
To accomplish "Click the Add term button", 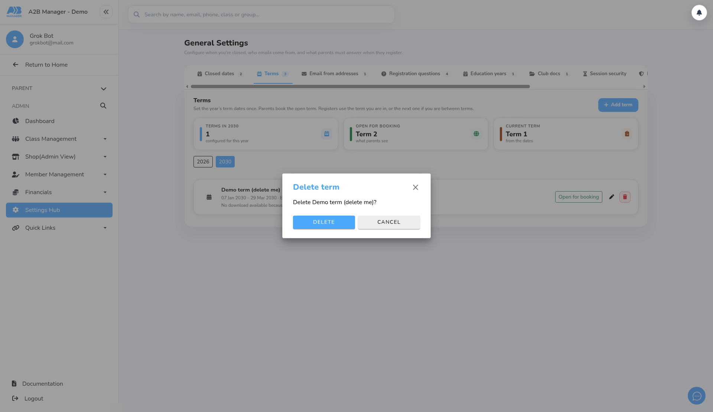I will pyautogui.click(x=618, y=105).
